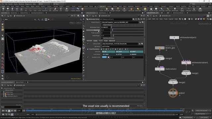Toggle the Visualize Limits checkbox
The height and width of the screenshot is (119, 212).
(88, 57)
